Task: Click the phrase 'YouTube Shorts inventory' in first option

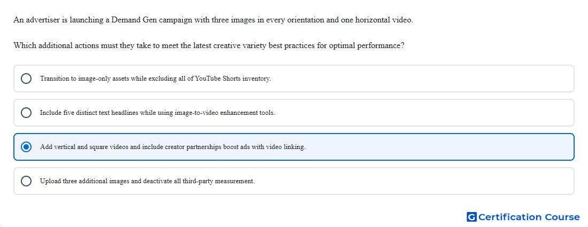Action: tap(233, 79)
